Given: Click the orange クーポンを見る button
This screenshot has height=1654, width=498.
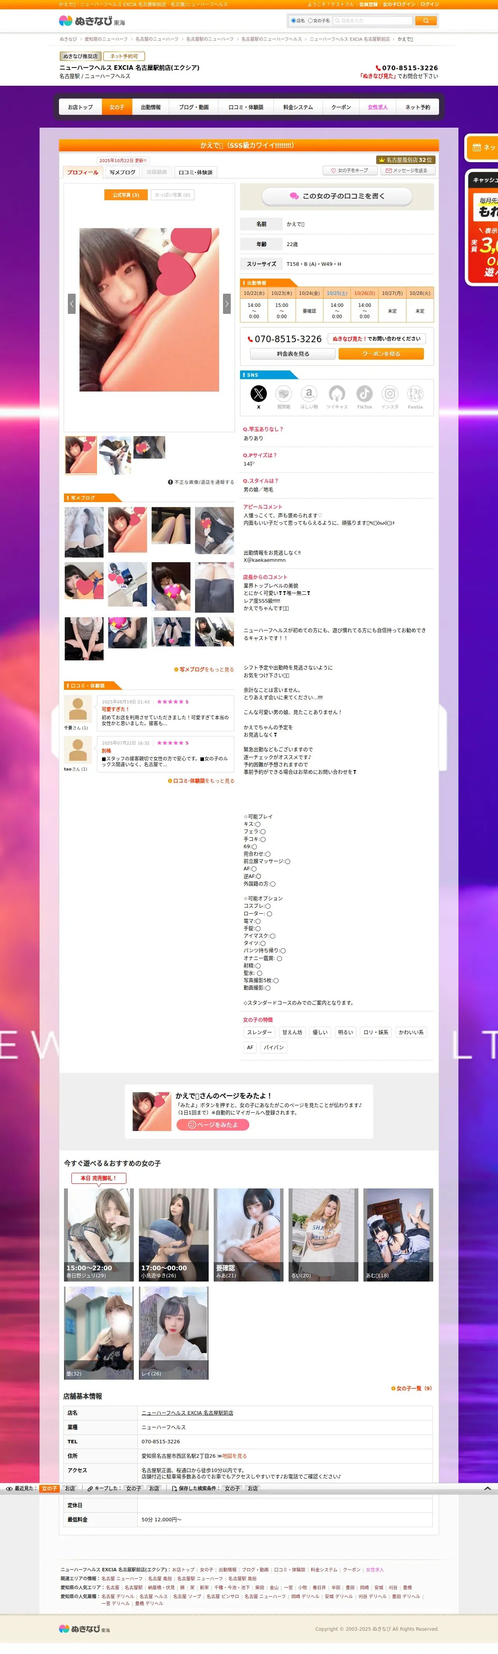Looking at the screenshot, I should [381, 354].
